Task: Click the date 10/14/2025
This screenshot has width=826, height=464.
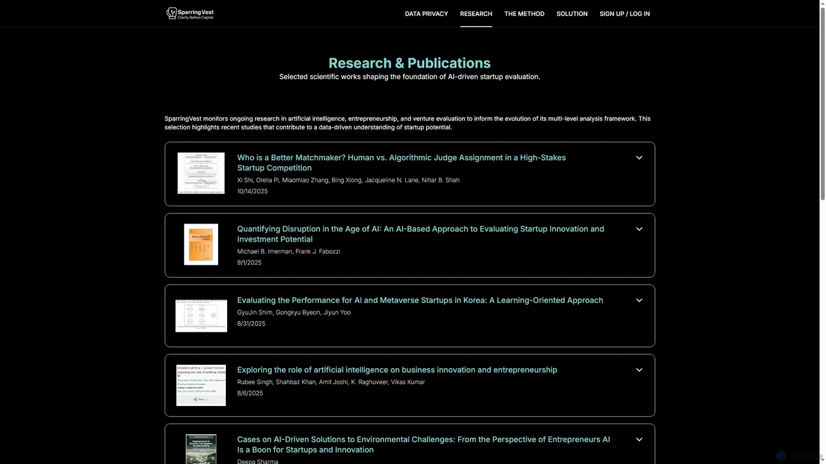Action: tap(252, 191)
